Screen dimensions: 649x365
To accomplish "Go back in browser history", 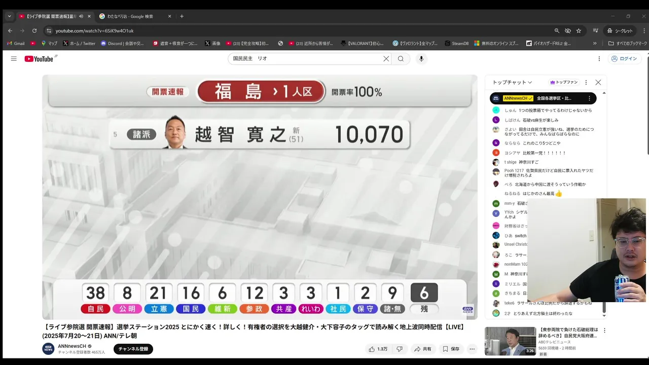I will pyautogui.click(x=10, y=30).
